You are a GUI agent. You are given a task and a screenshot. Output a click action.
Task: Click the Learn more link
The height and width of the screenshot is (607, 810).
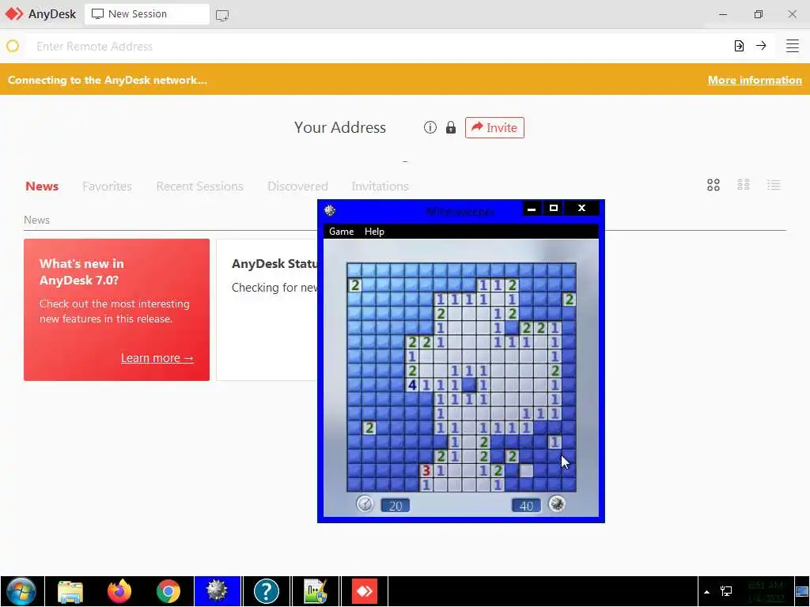click(157, 358)
